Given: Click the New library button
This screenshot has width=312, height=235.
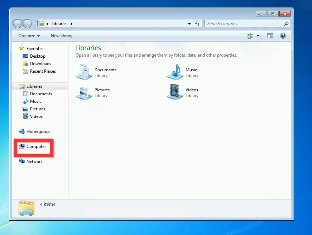Looking at the screenshot, I should coord(62,36).
